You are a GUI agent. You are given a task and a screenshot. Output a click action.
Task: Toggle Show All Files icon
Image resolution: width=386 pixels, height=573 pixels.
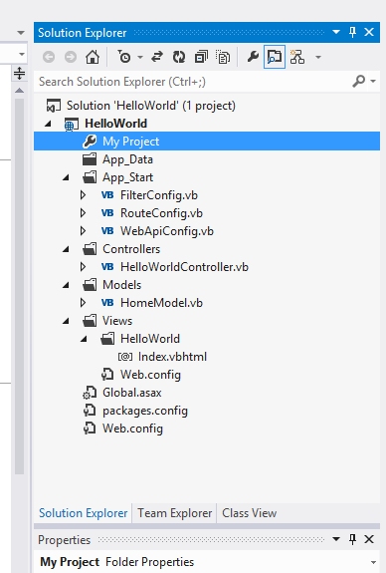pyautogui.click(x=223, y=57)
